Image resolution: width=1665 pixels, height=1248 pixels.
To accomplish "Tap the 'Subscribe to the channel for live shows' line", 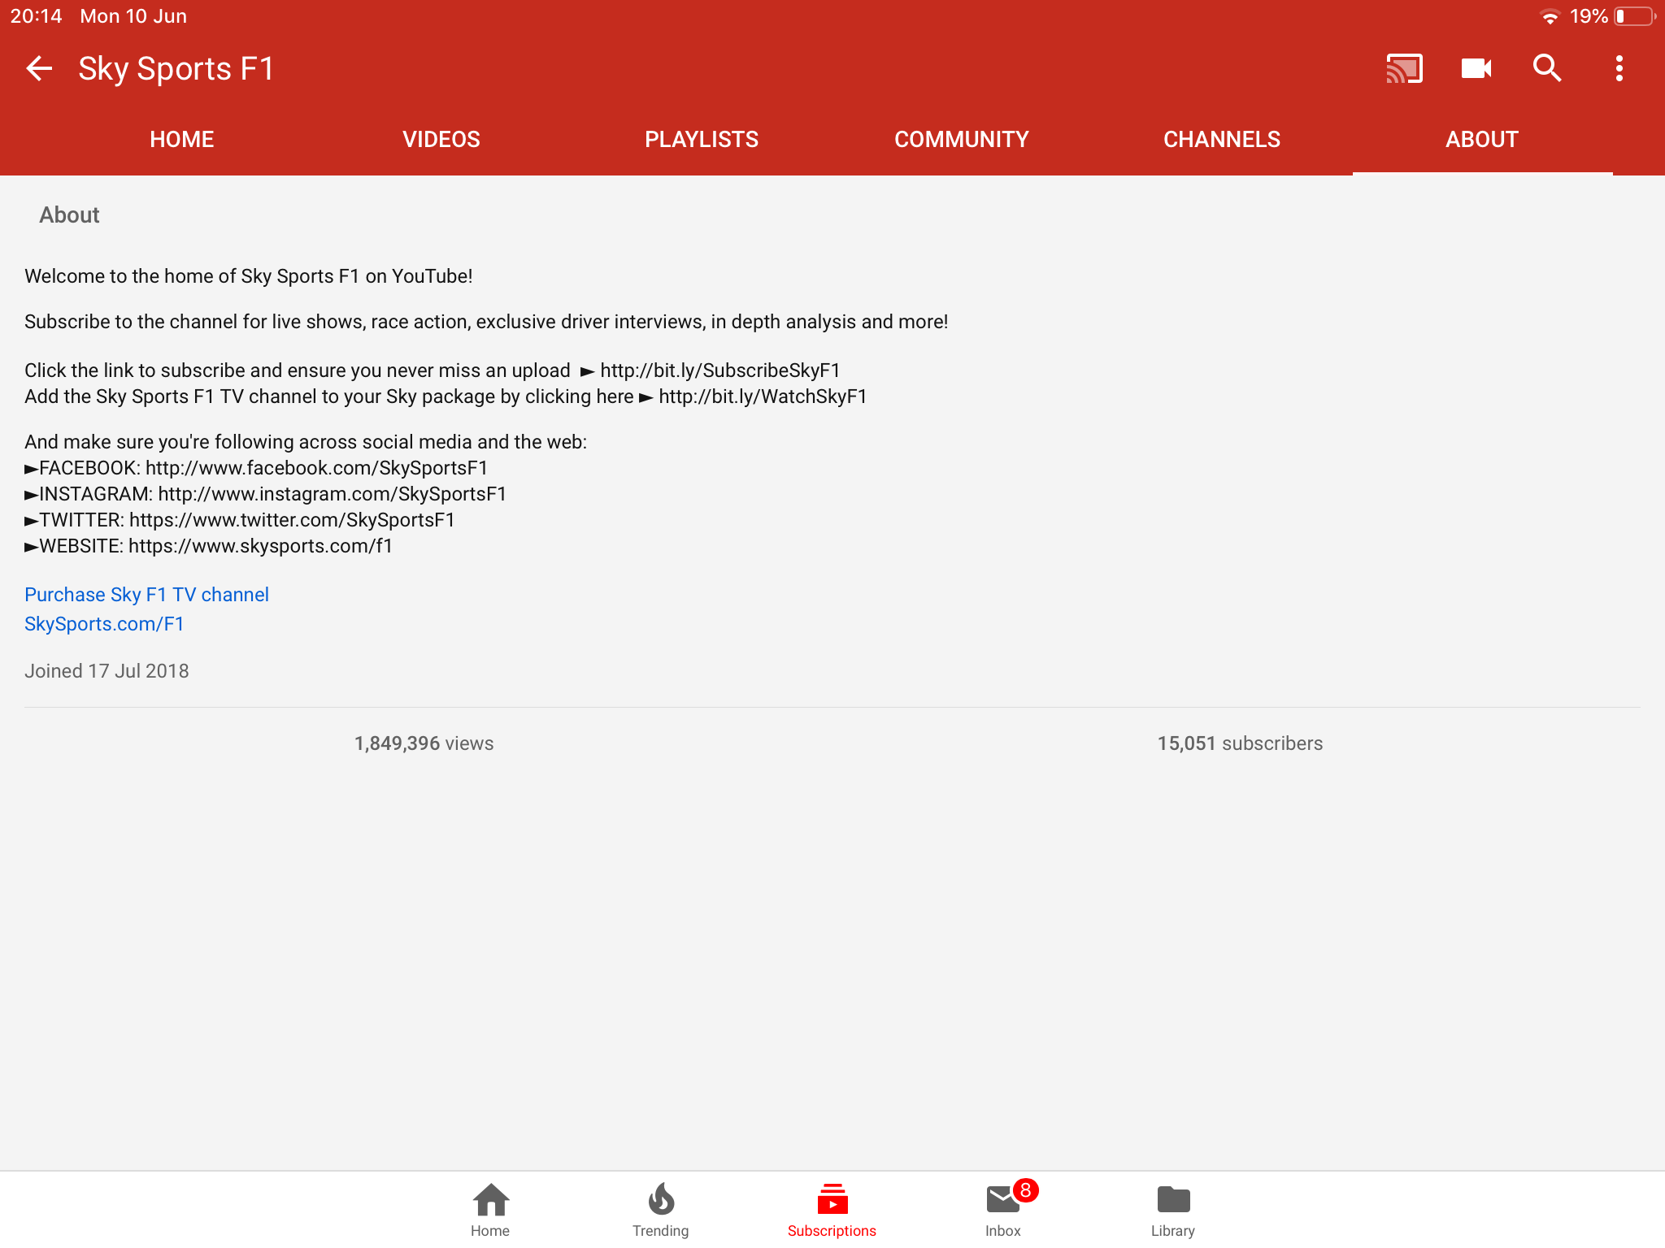I will point(486,322).
